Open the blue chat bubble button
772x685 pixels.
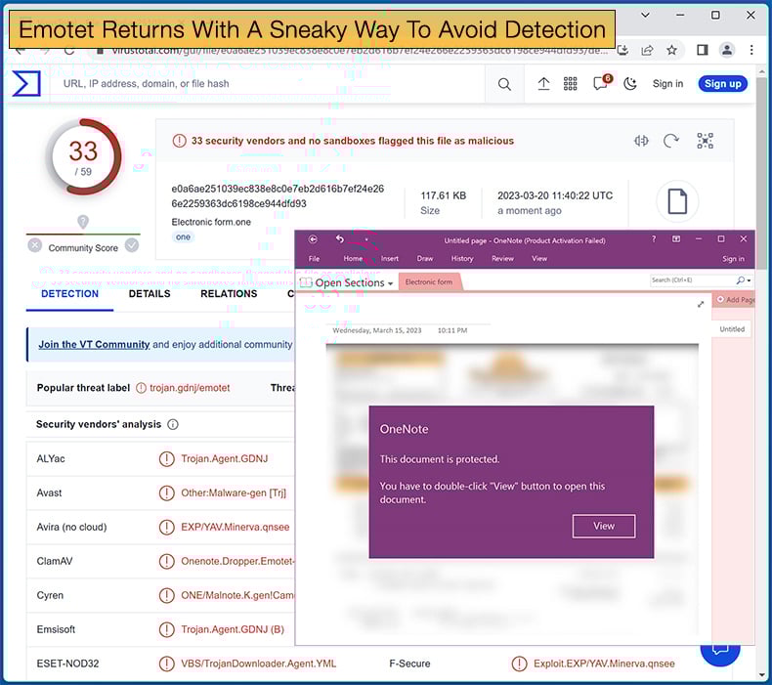720,653
